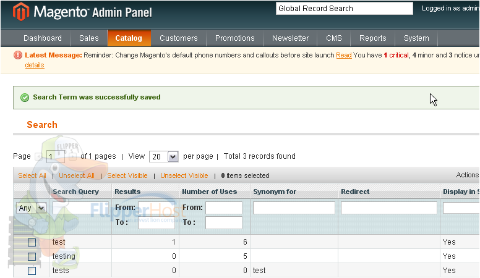Screen dimensions: 480x278
Task: Open the Customers menu
Action: (179, 38)
